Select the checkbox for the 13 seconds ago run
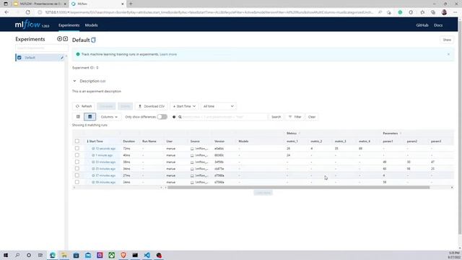 click(77, 148)
